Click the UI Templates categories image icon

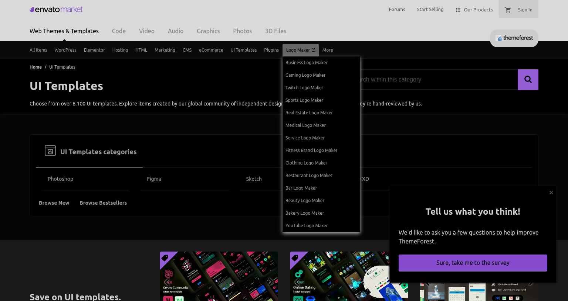click(50, 150)
